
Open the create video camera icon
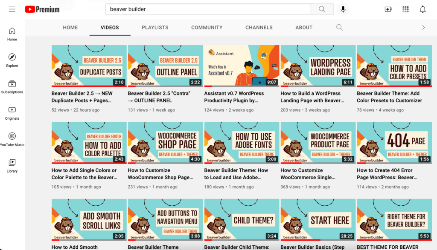(x=388, y=9)
